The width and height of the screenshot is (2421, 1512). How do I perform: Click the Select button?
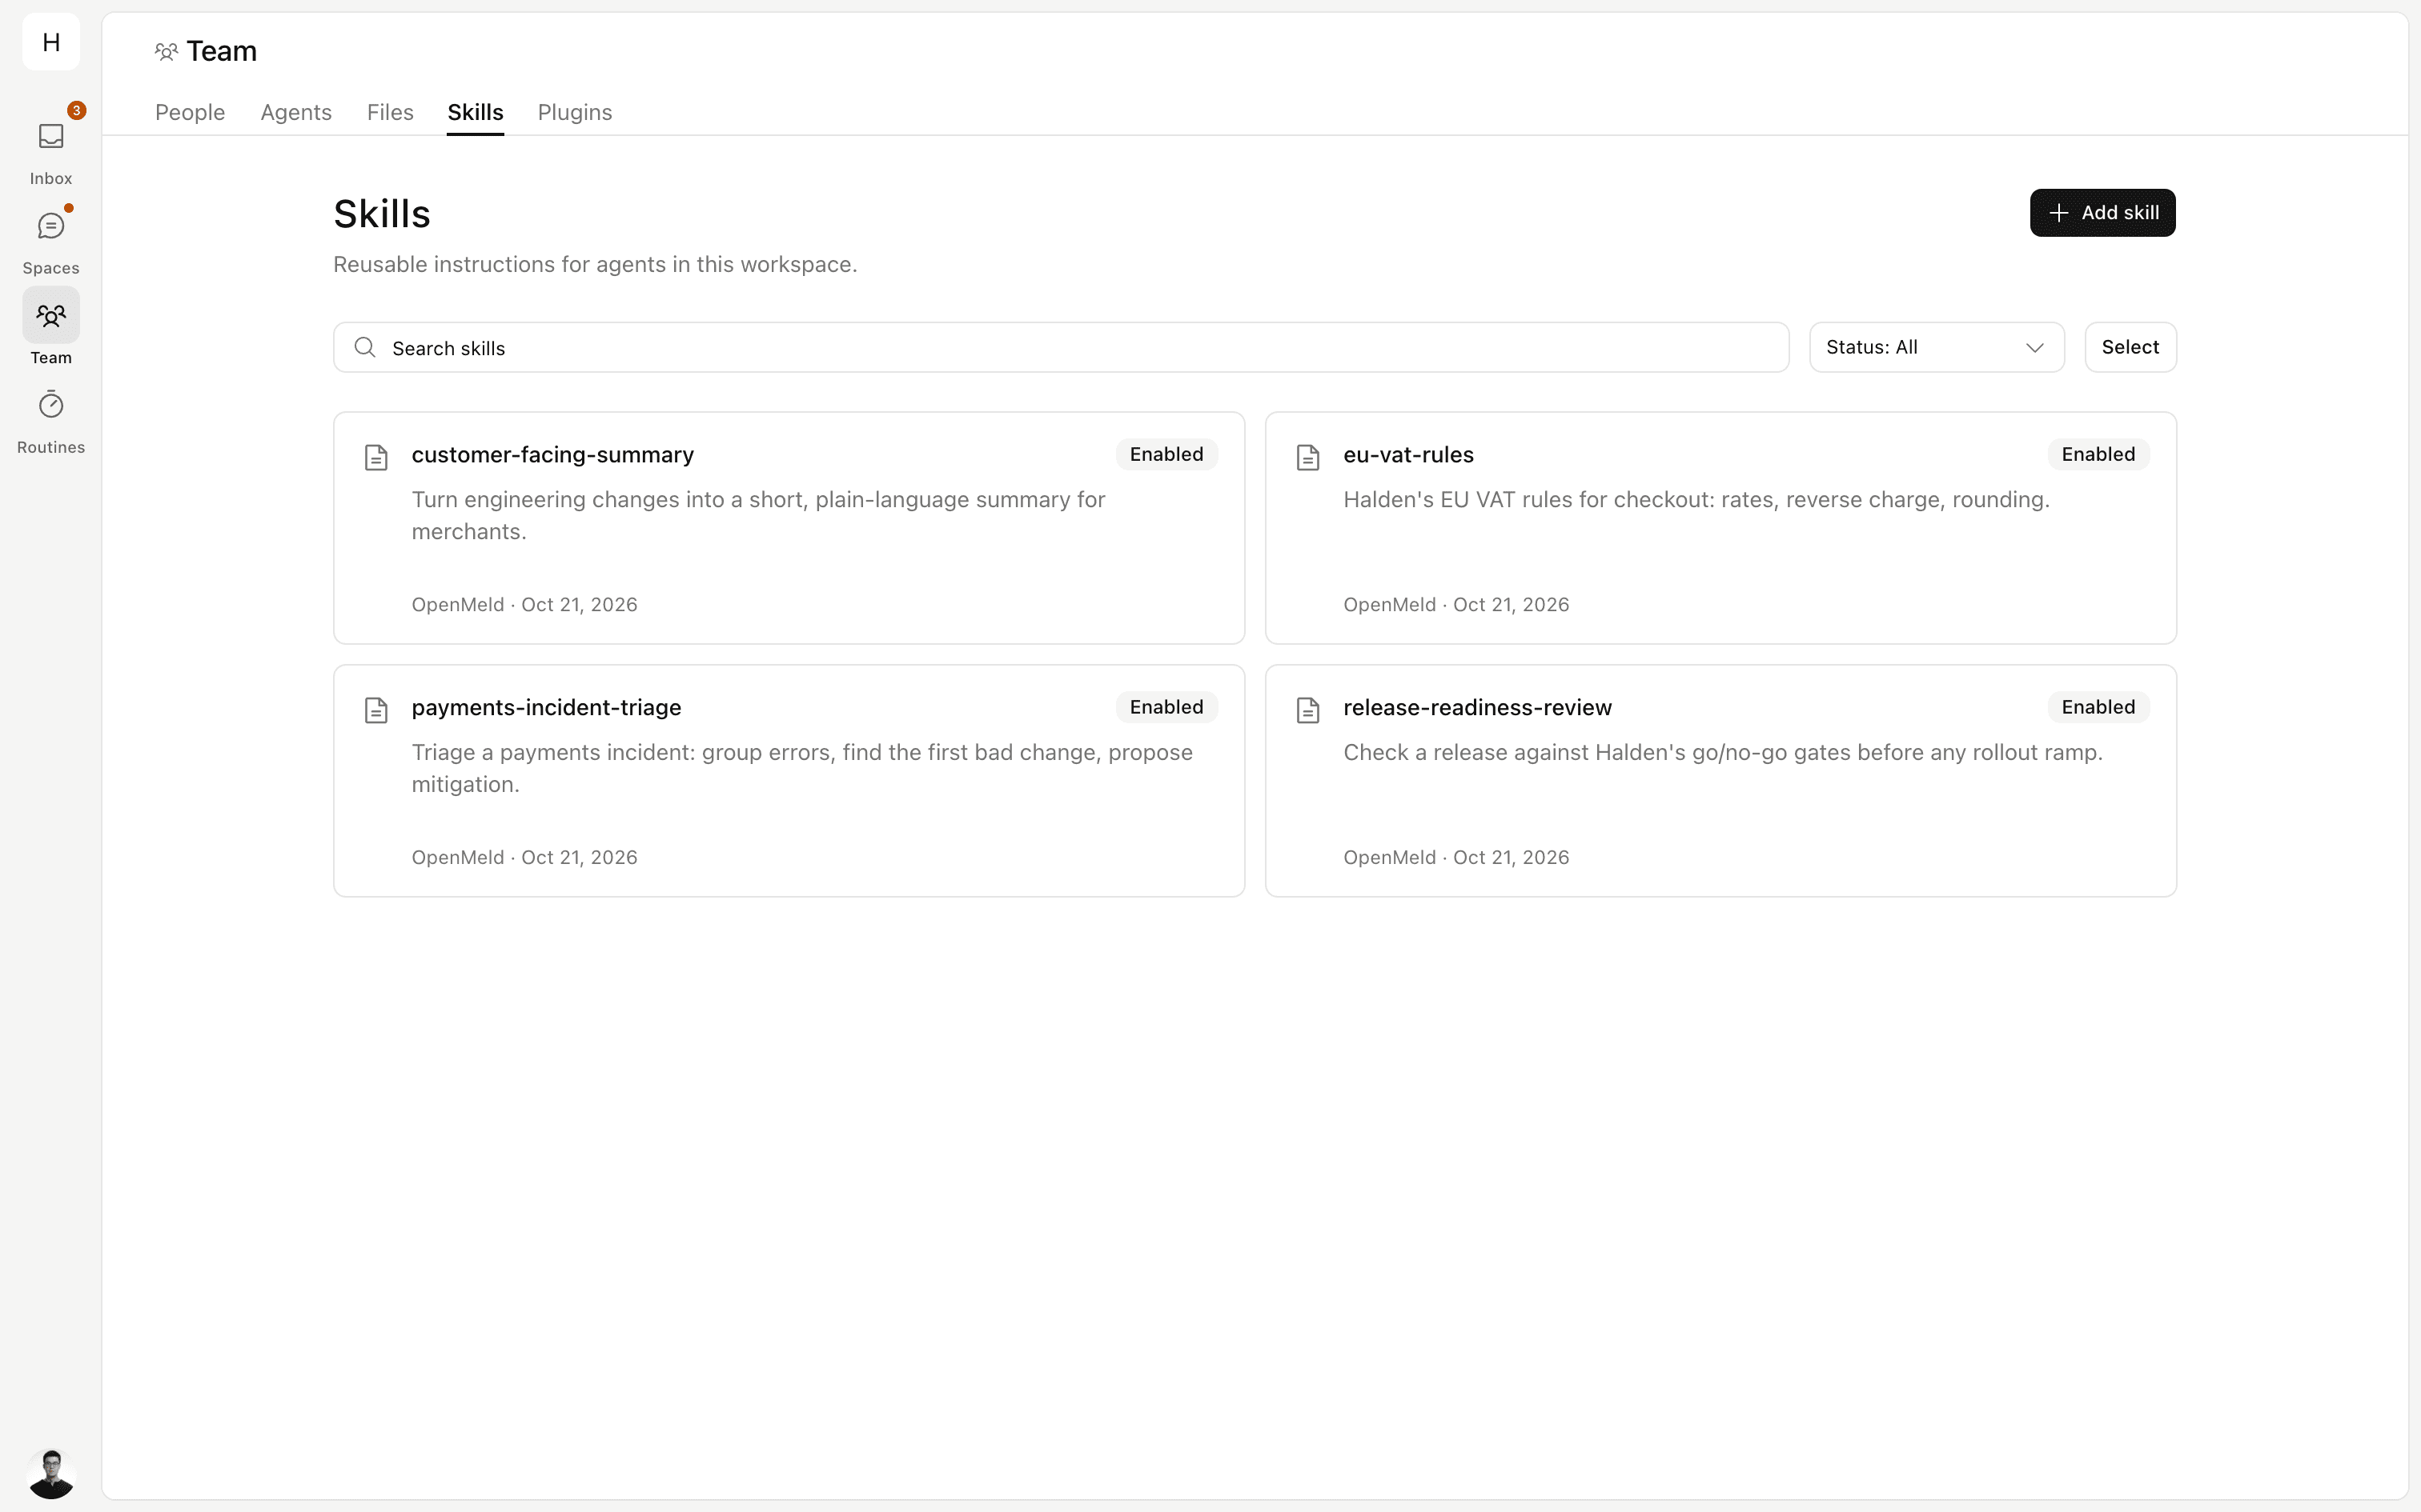2130,347
